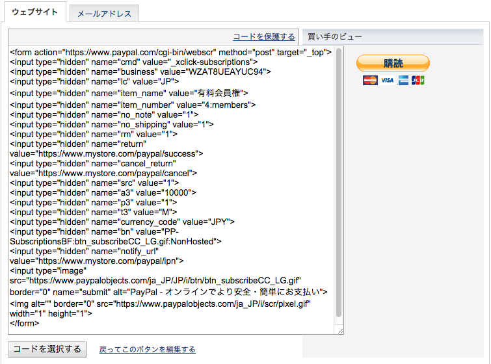
Task: Open the メールアドレス tab
Action: tap(104, 14)
